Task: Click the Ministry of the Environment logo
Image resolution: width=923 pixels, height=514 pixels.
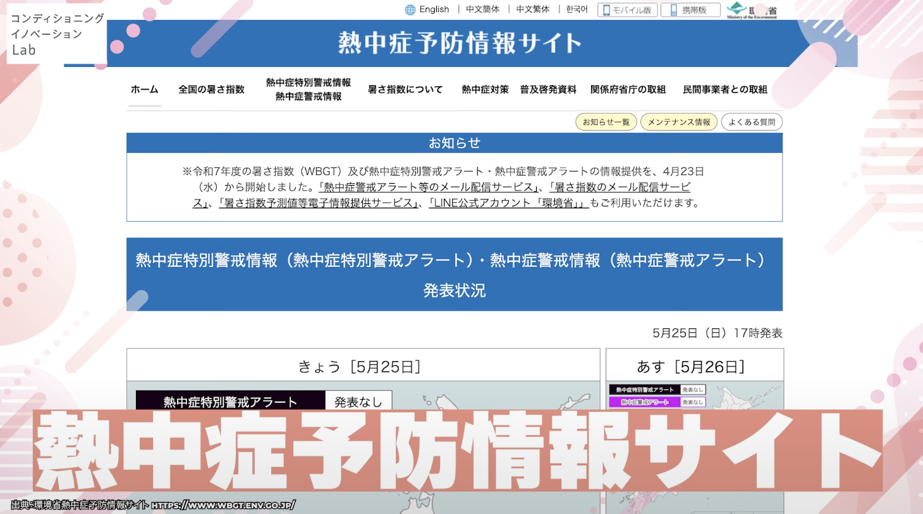Action: click(752, 10)
